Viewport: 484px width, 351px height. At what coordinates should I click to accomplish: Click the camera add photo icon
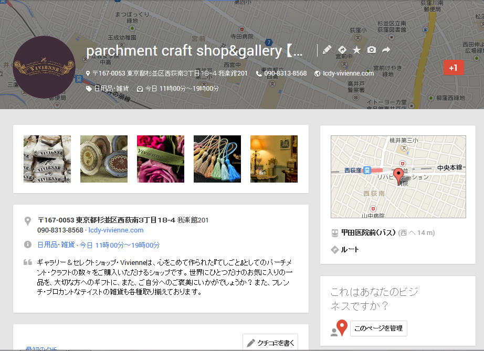[x=371, y=50]
